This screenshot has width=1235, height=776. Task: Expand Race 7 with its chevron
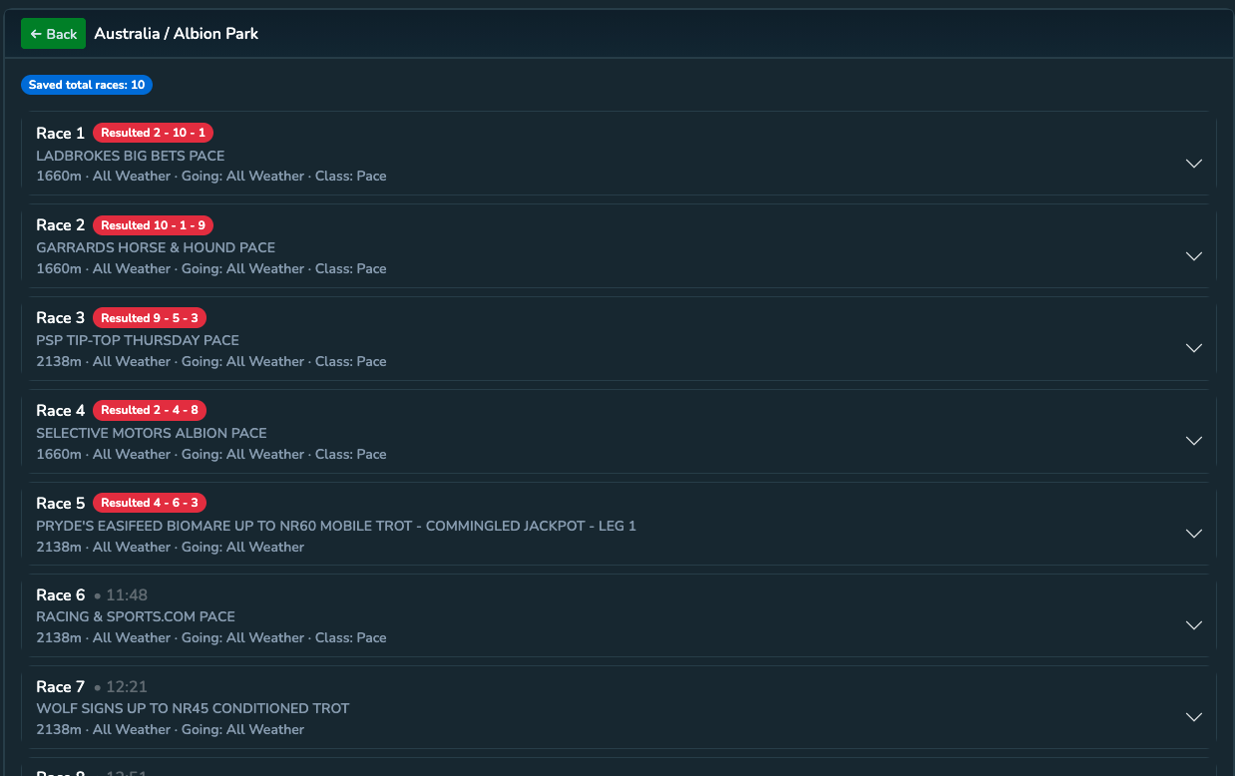(x=1193, y=717)
